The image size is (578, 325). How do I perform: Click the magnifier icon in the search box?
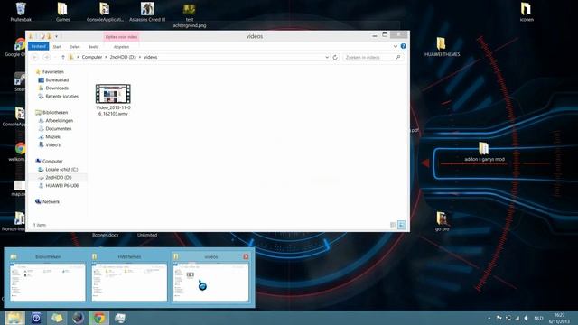tap(398, 57)
